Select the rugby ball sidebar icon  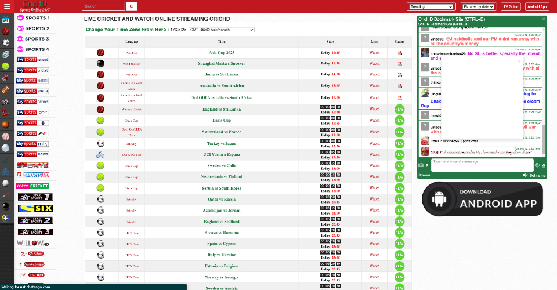pyautogui.click(x=6, y=55)
